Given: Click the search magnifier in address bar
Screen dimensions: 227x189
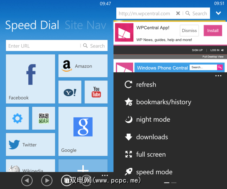Looking at the screenshot, I should pos(188,13).
